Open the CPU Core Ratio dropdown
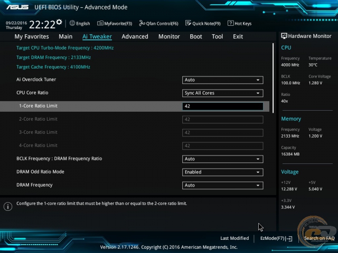Screen dimensions: 338x253 point(222,93)
